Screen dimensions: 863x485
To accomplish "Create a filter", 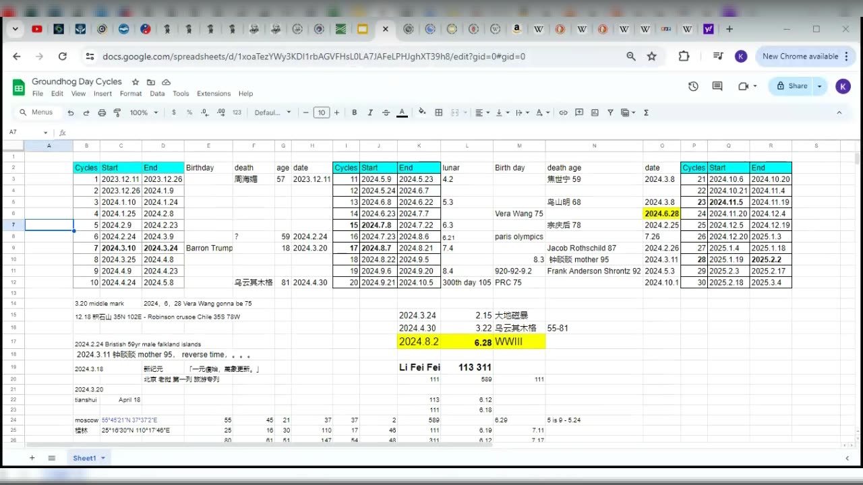I will pyautogui.click(x=610, y=112).
